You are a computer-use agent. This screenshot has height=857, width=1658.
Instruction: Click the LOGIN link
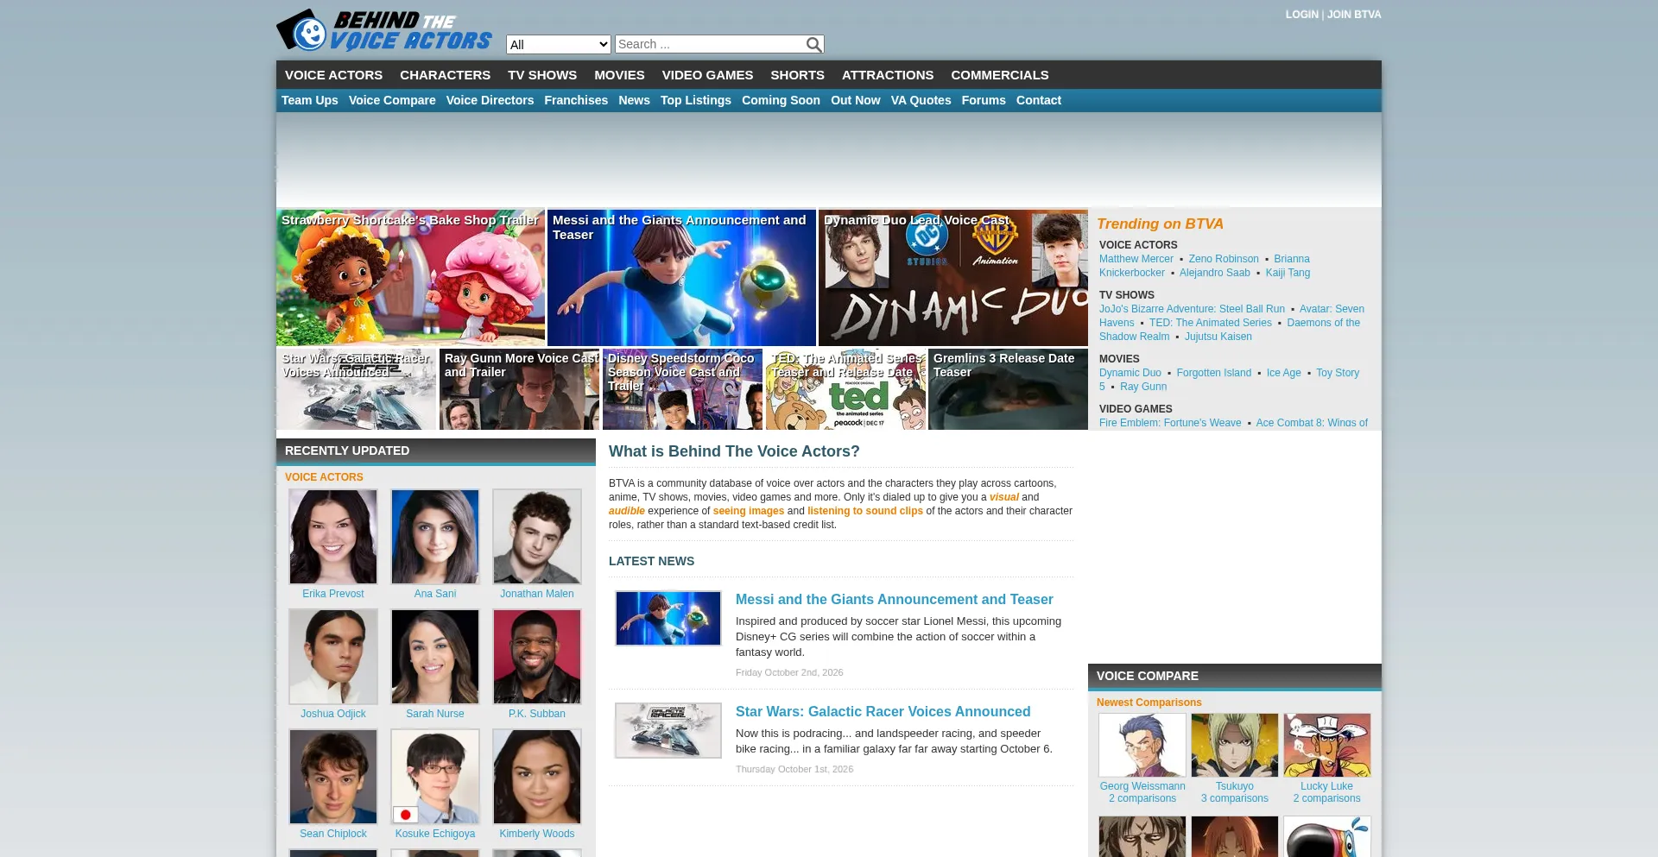click(1301, 15)
